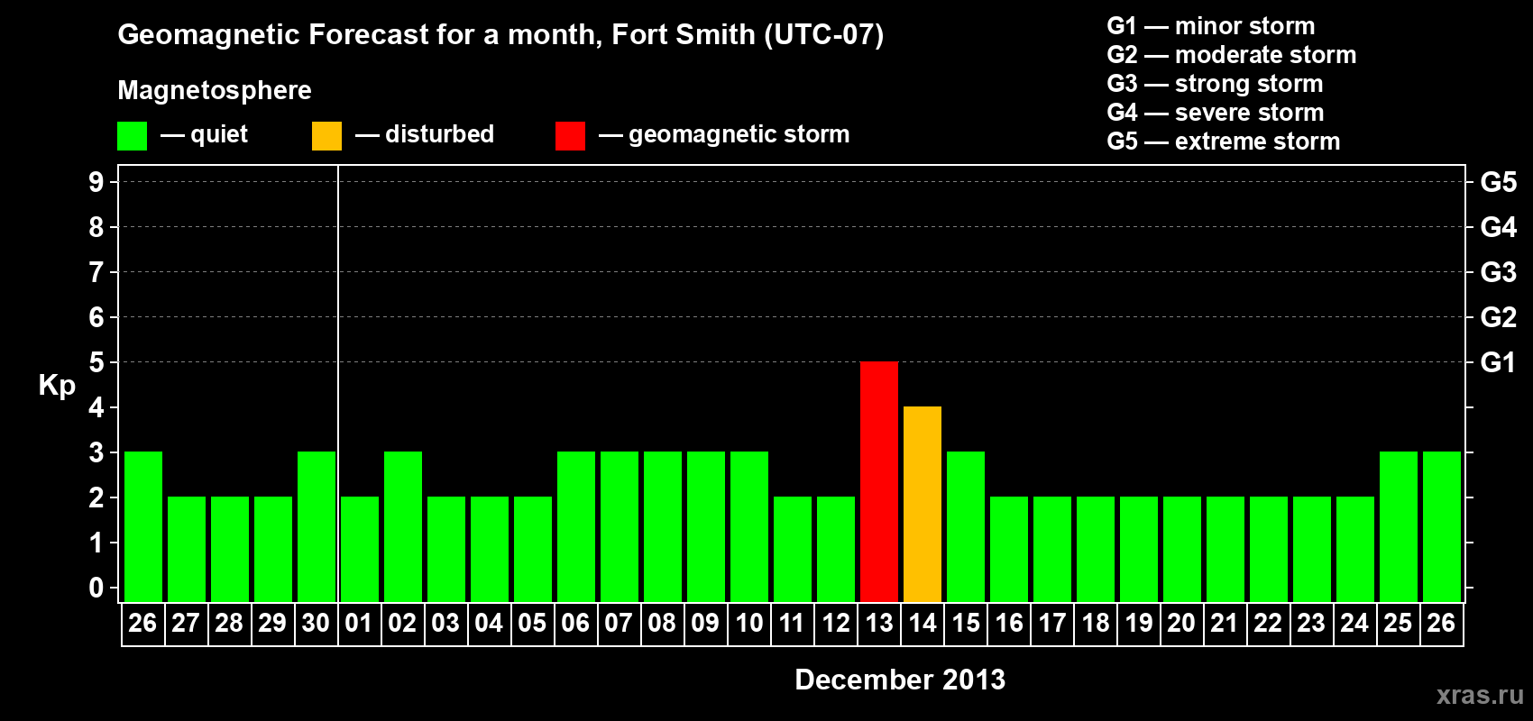Click the 'G5 — extreme storm' legend text
1533x721 pixels.
pyautogui.click(x=1224, y=141)
